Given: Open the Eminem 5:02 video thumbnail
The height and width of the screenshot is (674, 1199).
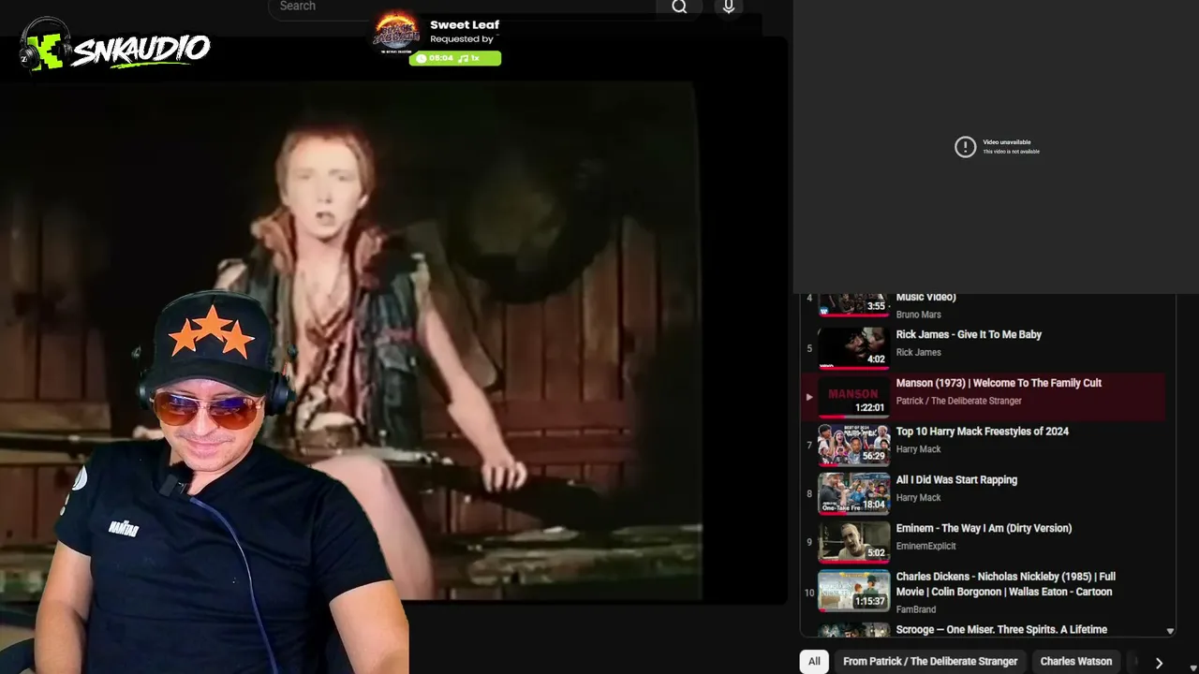Looking at the screenshot, I should pos(853,541).
